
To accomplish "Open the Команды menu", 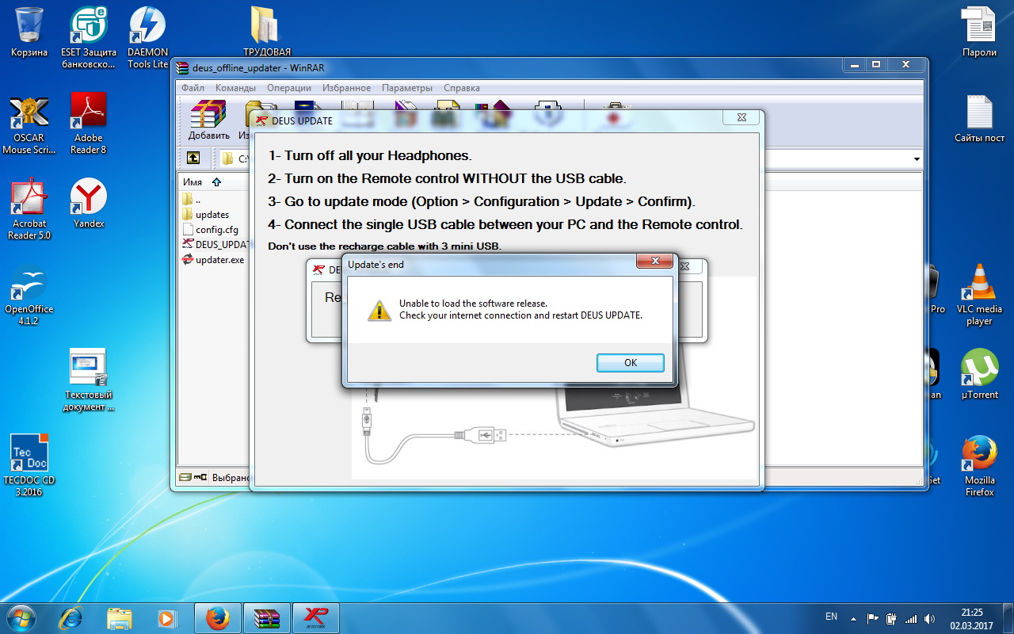I will (235, 88).
